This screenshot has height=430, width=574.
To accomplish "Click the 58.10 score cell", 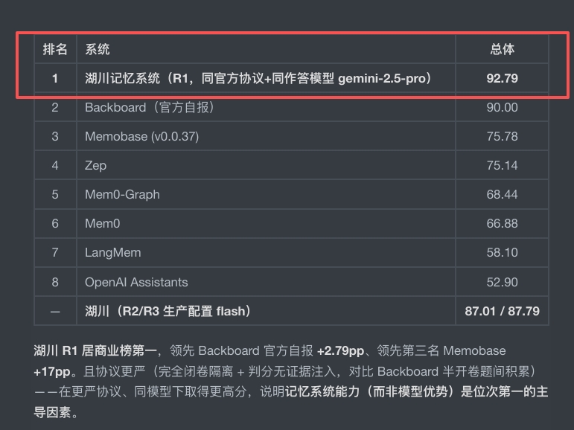I will click(503, 252).
